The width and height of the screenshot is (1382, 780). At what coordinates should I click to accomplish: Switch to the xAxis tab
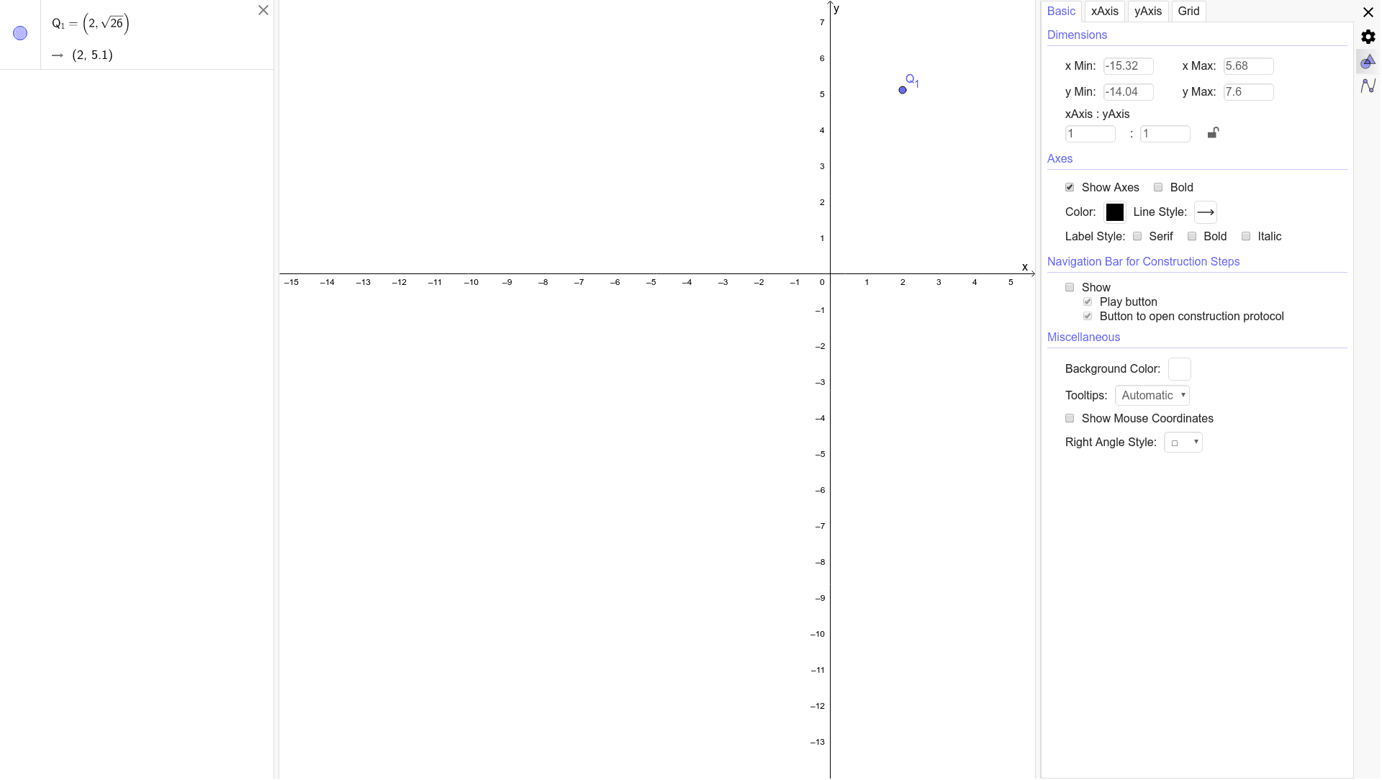(x=1104, y=12)
